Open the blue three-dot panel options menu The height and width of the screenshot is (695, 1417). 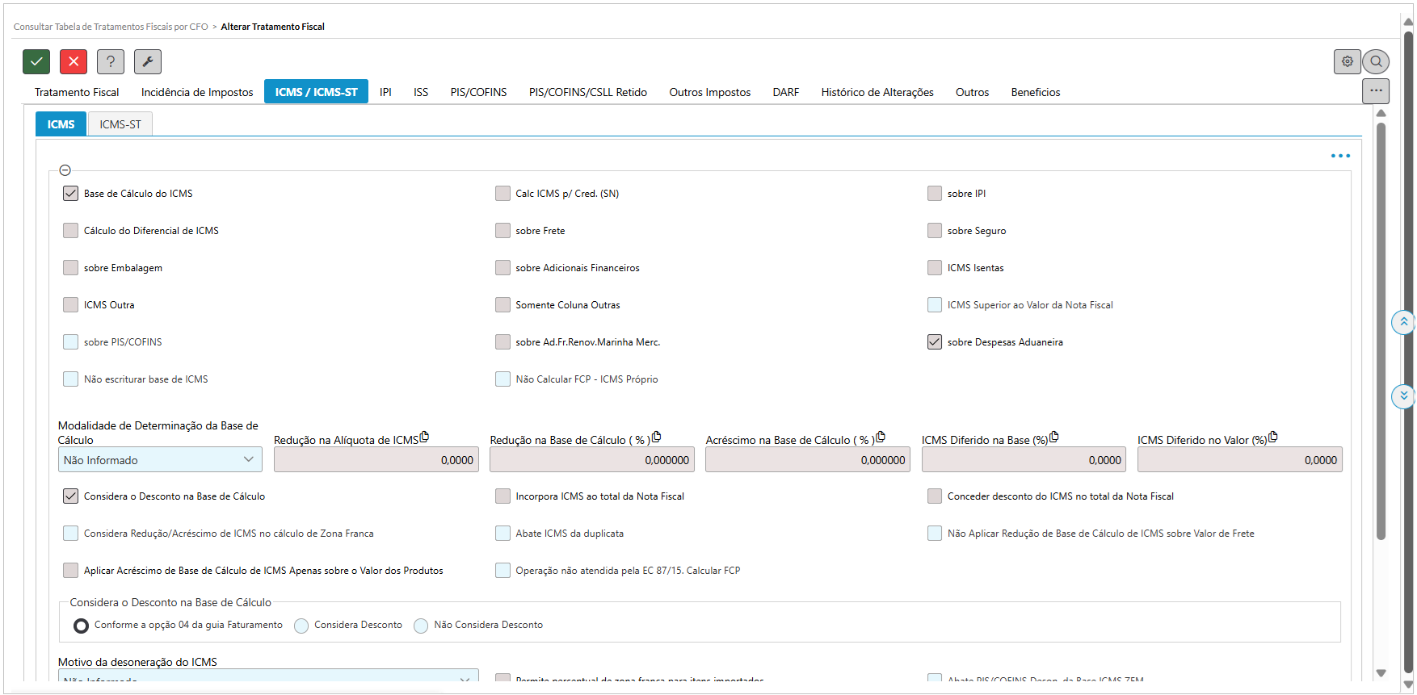coord(1340,156)
